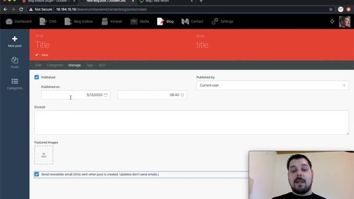Switch to the Categories tab
This screenshot has width=354, height=199.
55,65
